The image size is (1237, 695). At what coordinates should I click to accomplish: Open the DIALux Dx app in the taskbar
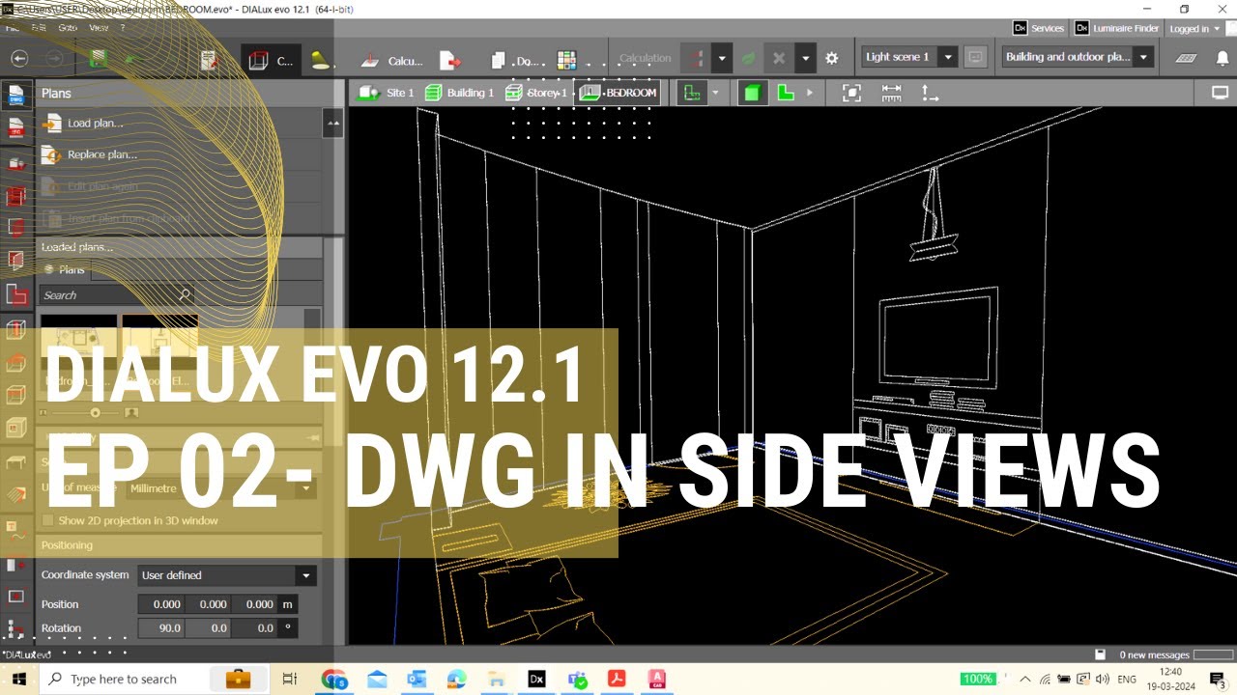point(536,679)
